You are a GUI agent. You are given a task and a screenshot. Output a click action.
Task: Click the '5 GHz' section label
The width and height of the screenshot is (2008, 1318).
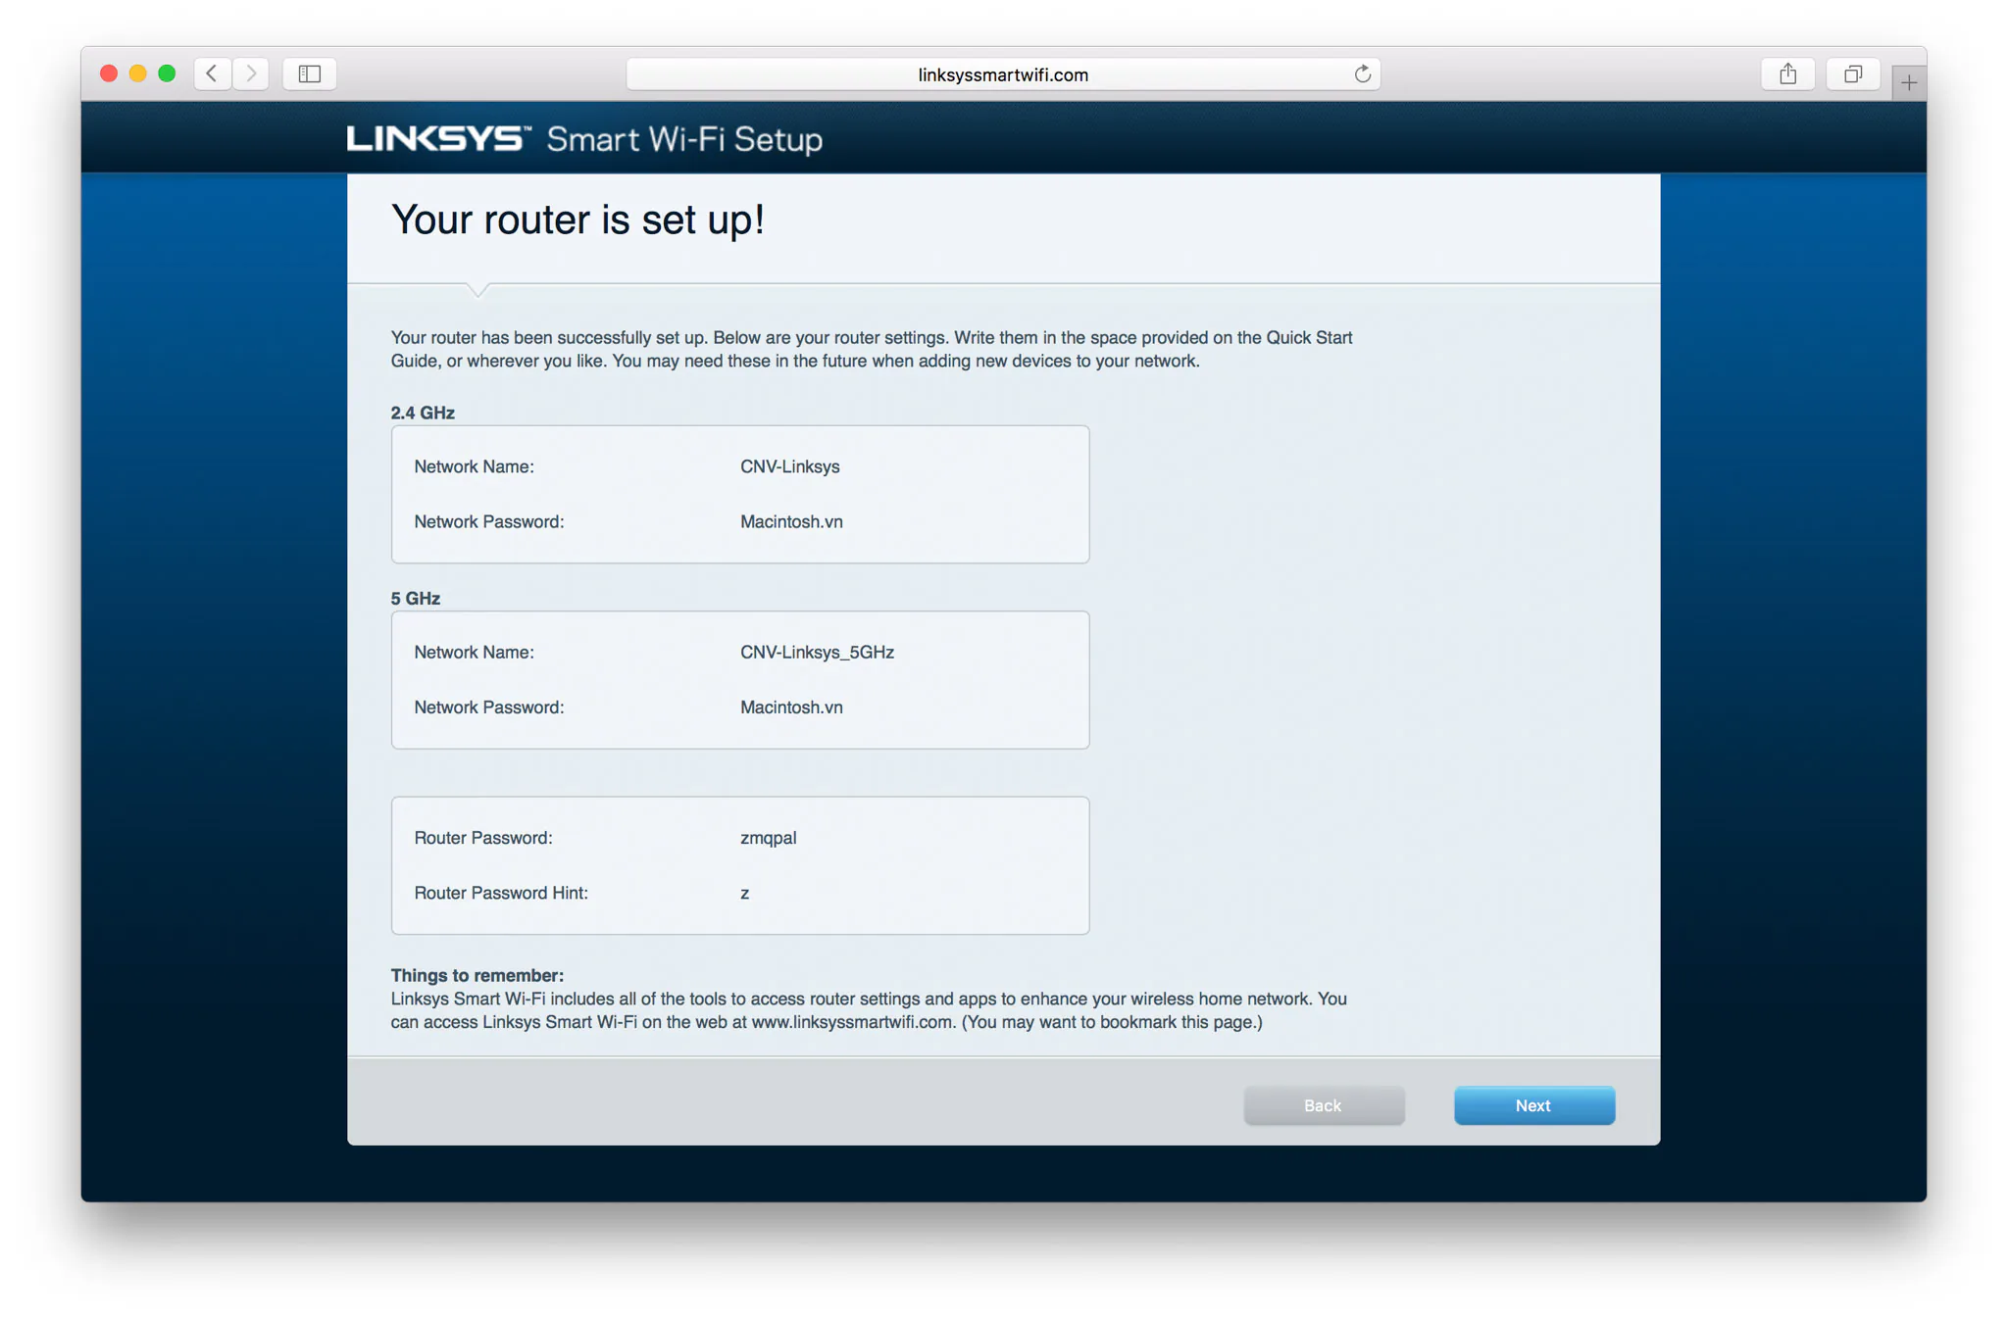[x=416, y=598]
